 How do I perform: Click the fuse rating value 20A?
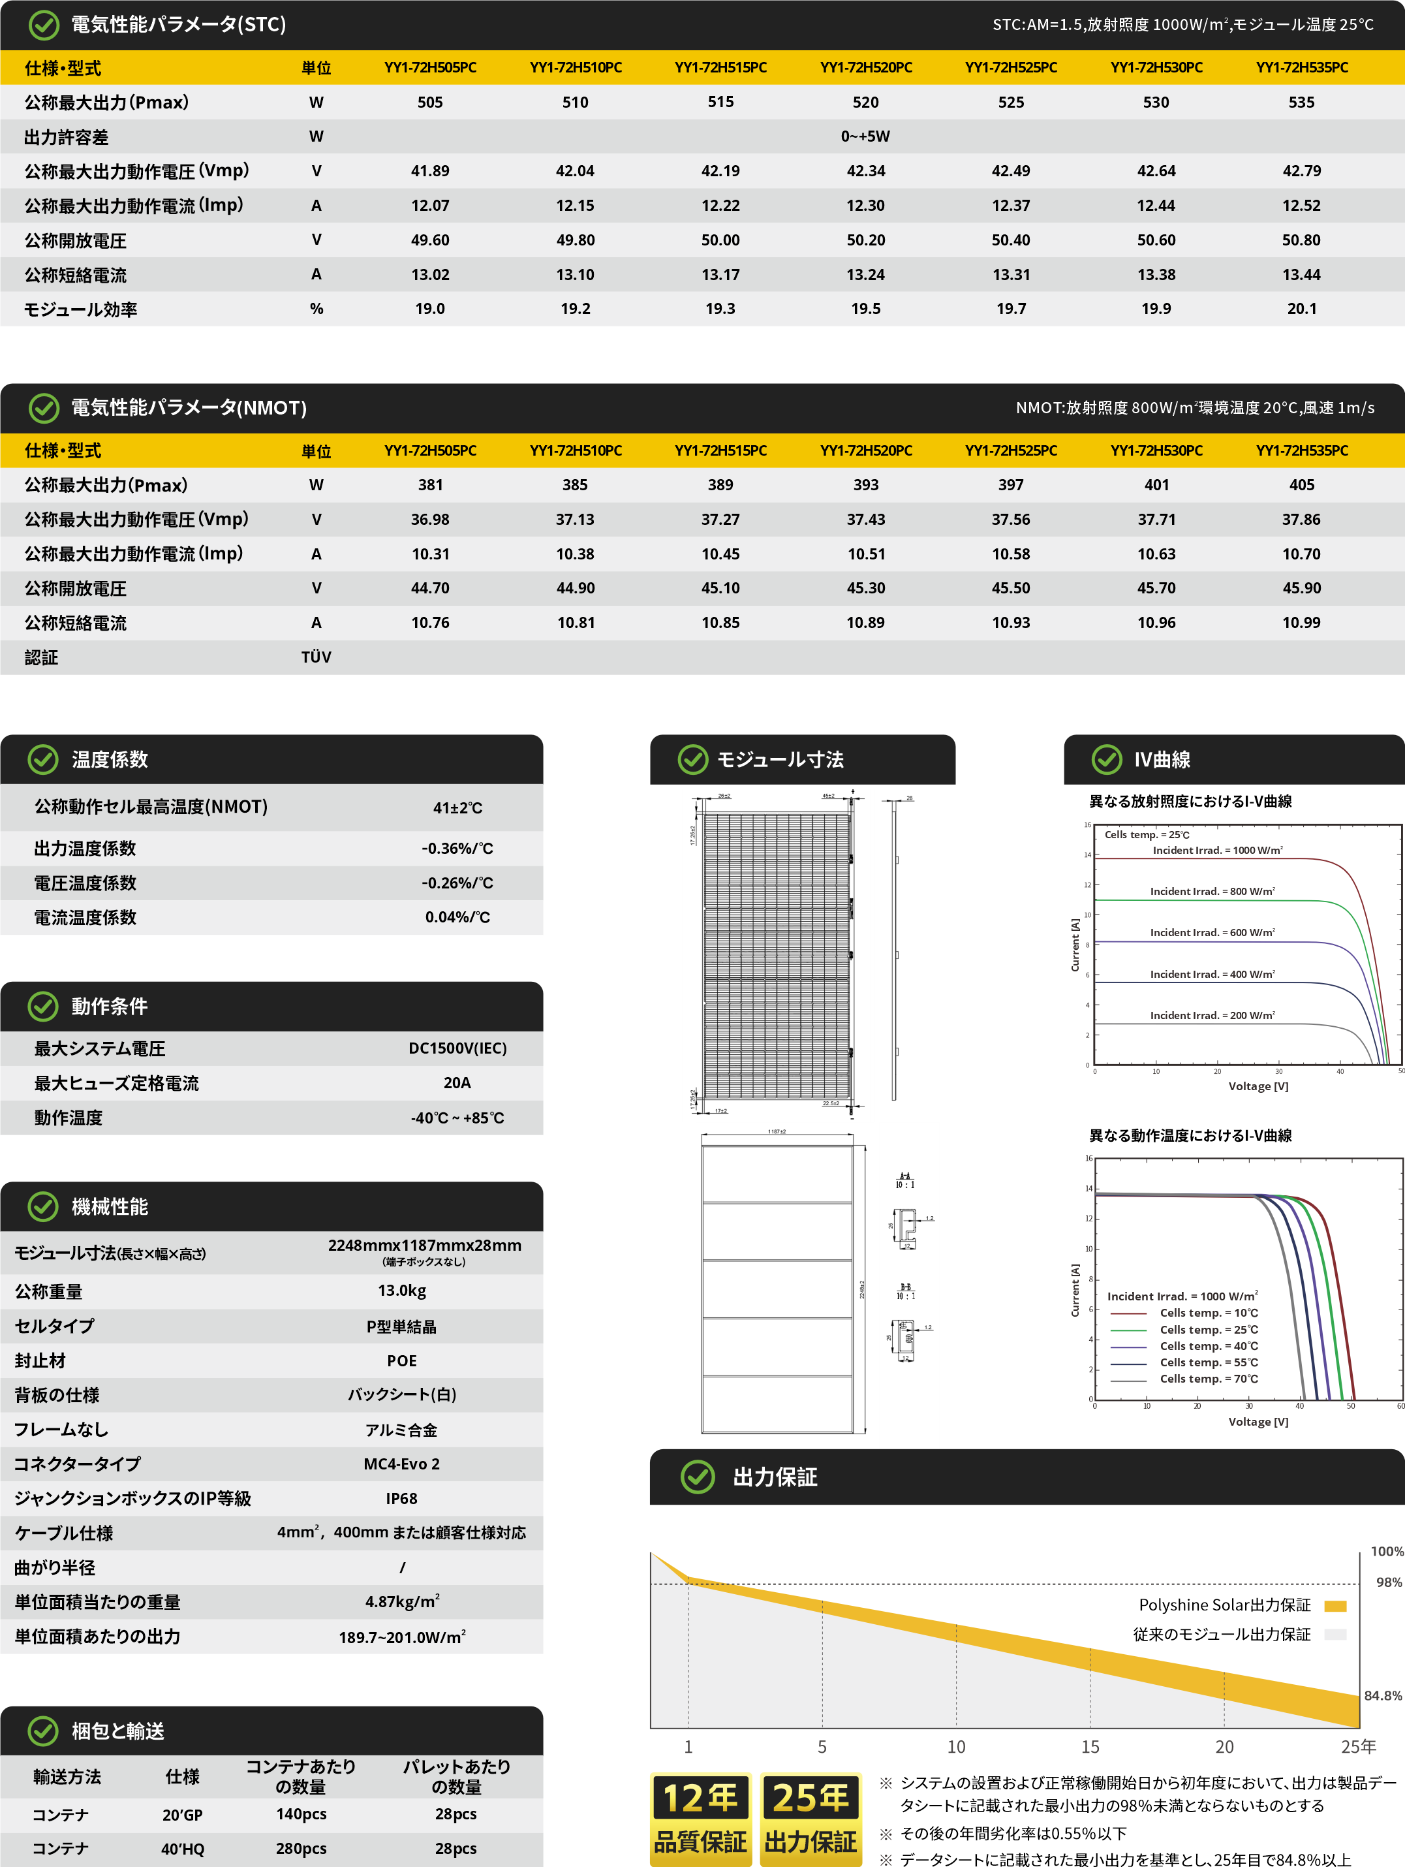click(457, 1083)
